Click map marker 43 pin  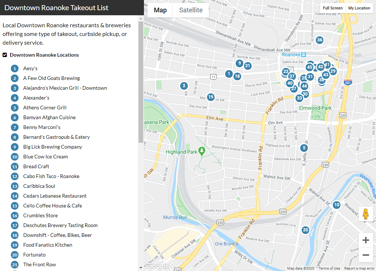pos(326,75)
